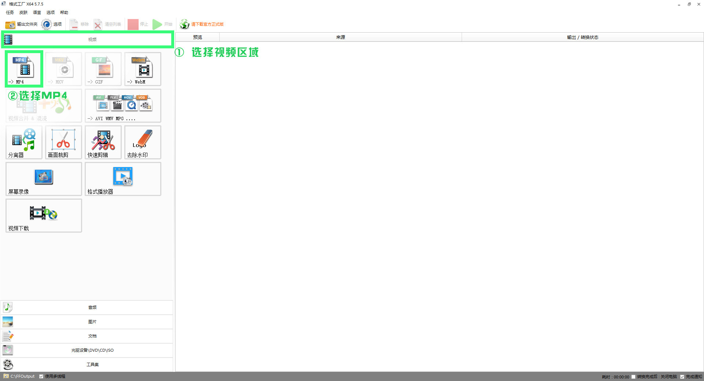Open the 画面裁剪 crop tool
Viewport: 704px width, 381px height.
[63, 142]
